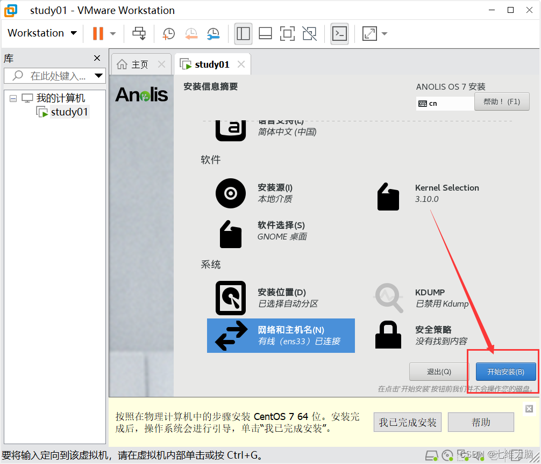This screenshot has height=464, width=541.
Task: Open the library search filter dropdown
Action: point(98,76)
